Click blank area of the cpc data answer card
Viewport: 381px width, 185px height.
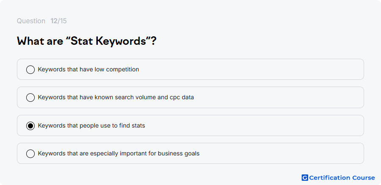277,98
